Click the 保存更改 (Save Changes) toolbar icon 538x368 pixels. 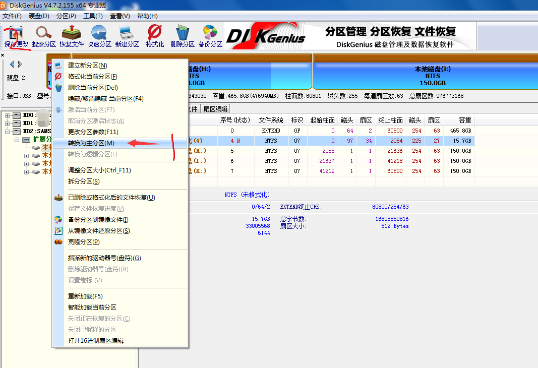16,36
